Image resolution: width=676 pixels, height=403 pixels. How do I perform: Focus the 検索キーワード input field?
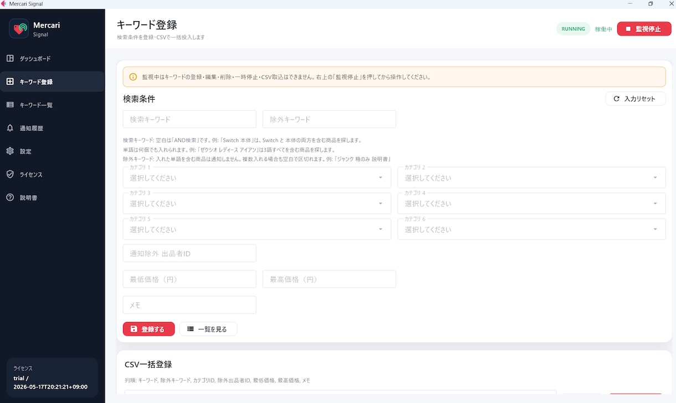[190, 119]
